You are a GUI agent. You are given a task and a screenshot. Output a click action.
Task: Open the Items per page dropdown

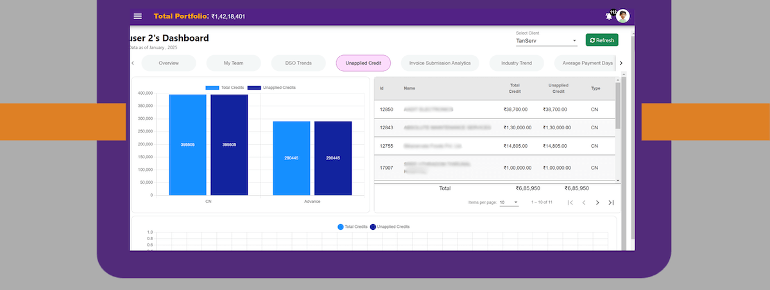point(509,202)
